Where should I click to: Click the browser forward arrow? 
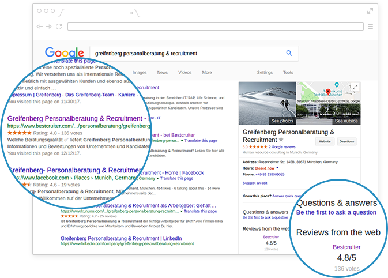(49, 27)
